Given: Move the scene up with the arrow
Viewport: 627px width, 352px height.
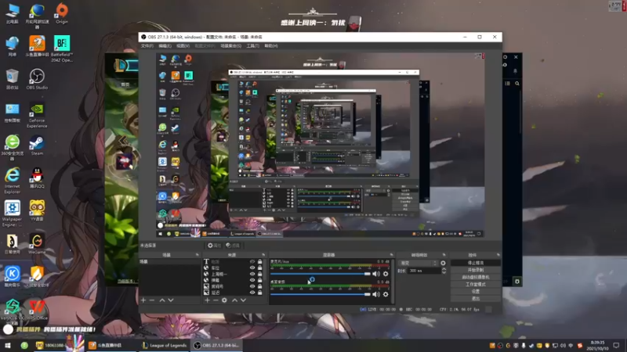Looking at the screenshot, I should pyautogui.click(x=162, y=300).
